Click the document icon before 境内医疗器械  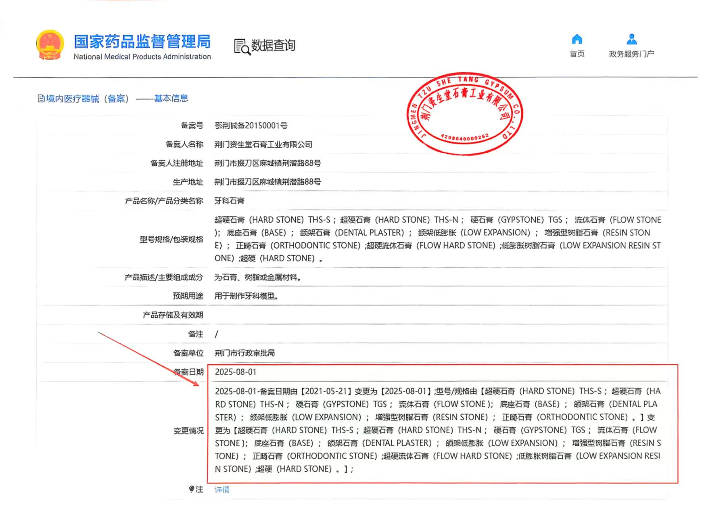pos(41,98)
